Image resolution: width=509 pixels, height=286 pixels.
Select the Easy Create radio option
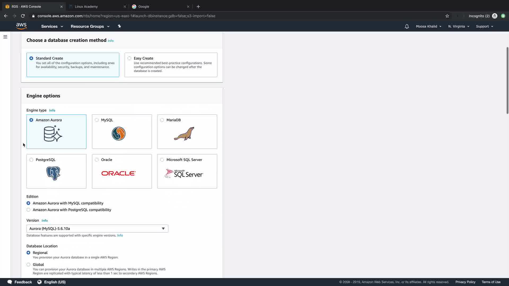coord(129,58)
